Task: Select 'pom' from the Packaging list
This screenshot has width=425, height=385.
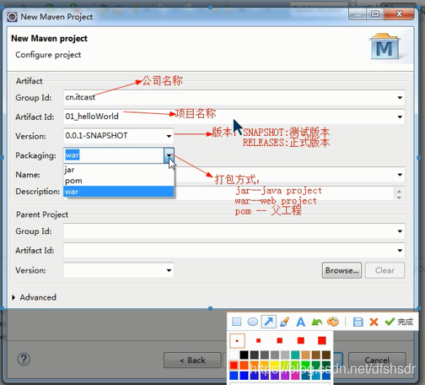Action: 119,181
